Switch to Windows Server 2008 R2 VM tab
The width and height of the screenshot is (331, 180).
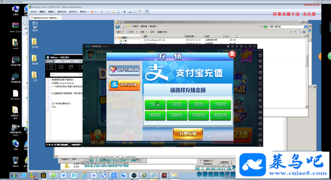click(x=45, y=18)
